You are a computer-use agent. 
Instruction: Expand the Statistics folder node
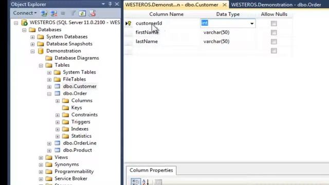pyautogui.click(x=57, y=136)
